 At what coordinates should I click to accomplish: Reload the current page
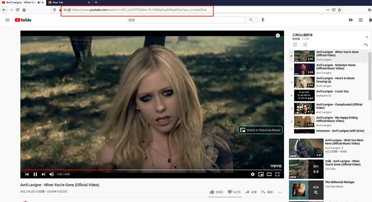coord(18,10)
